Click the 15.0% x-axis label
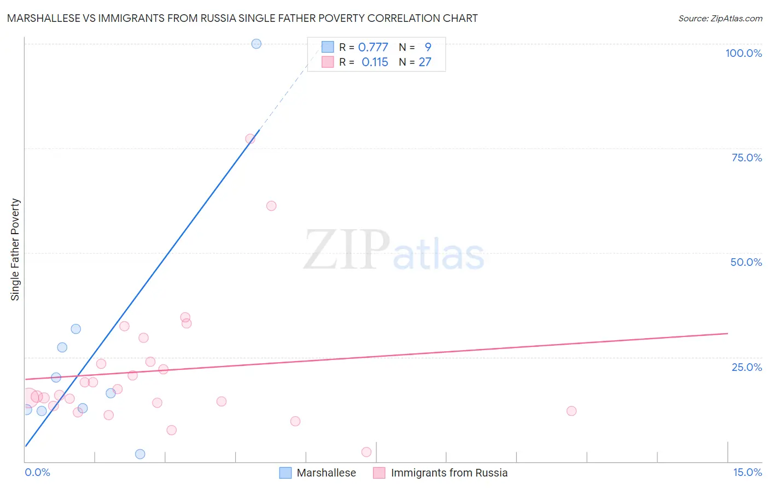 747,472
